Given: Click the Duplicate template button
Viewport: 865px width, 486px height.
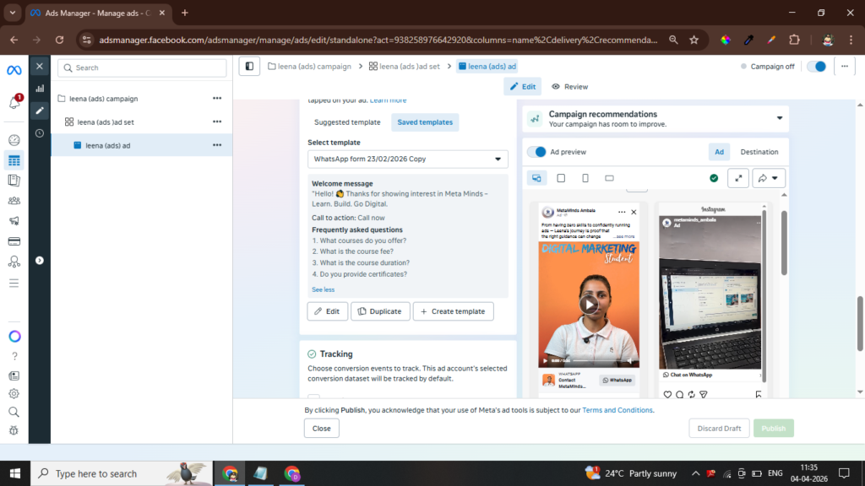Looking at the screenshot, I should point(380,311).
